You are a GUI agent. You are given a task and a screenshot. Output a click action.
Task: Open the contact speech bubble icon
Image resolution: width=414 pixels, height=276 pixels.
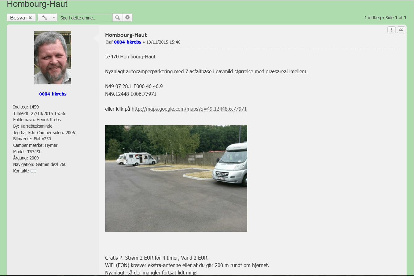33,171
